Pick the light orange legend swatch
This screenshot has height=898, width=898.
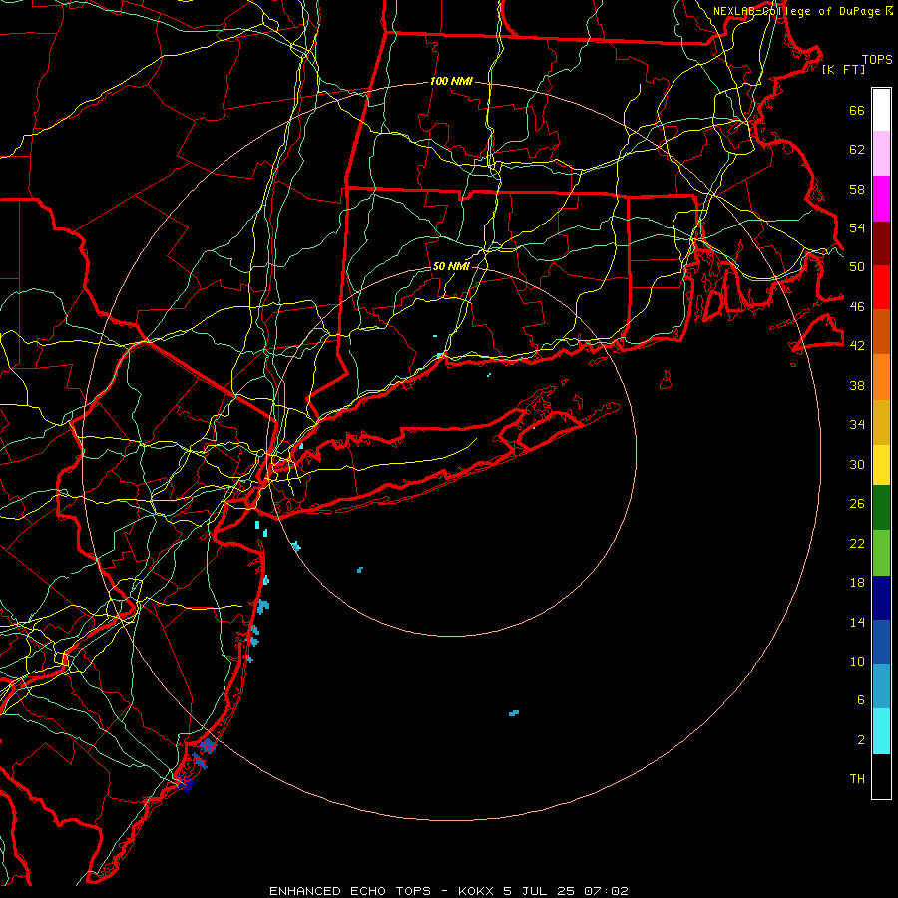881,377
